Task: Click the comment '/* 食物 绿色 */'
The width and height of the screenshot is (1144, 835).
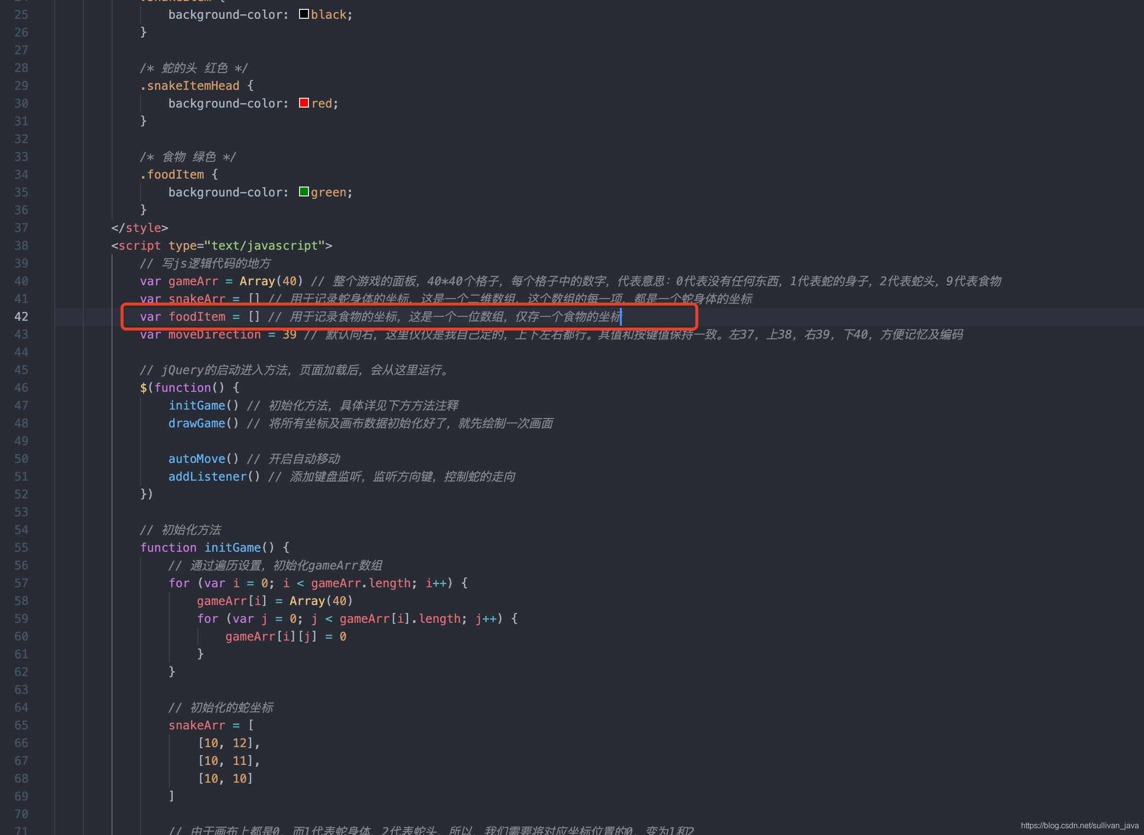Action: pyautogui.click(x=188, y=157)
